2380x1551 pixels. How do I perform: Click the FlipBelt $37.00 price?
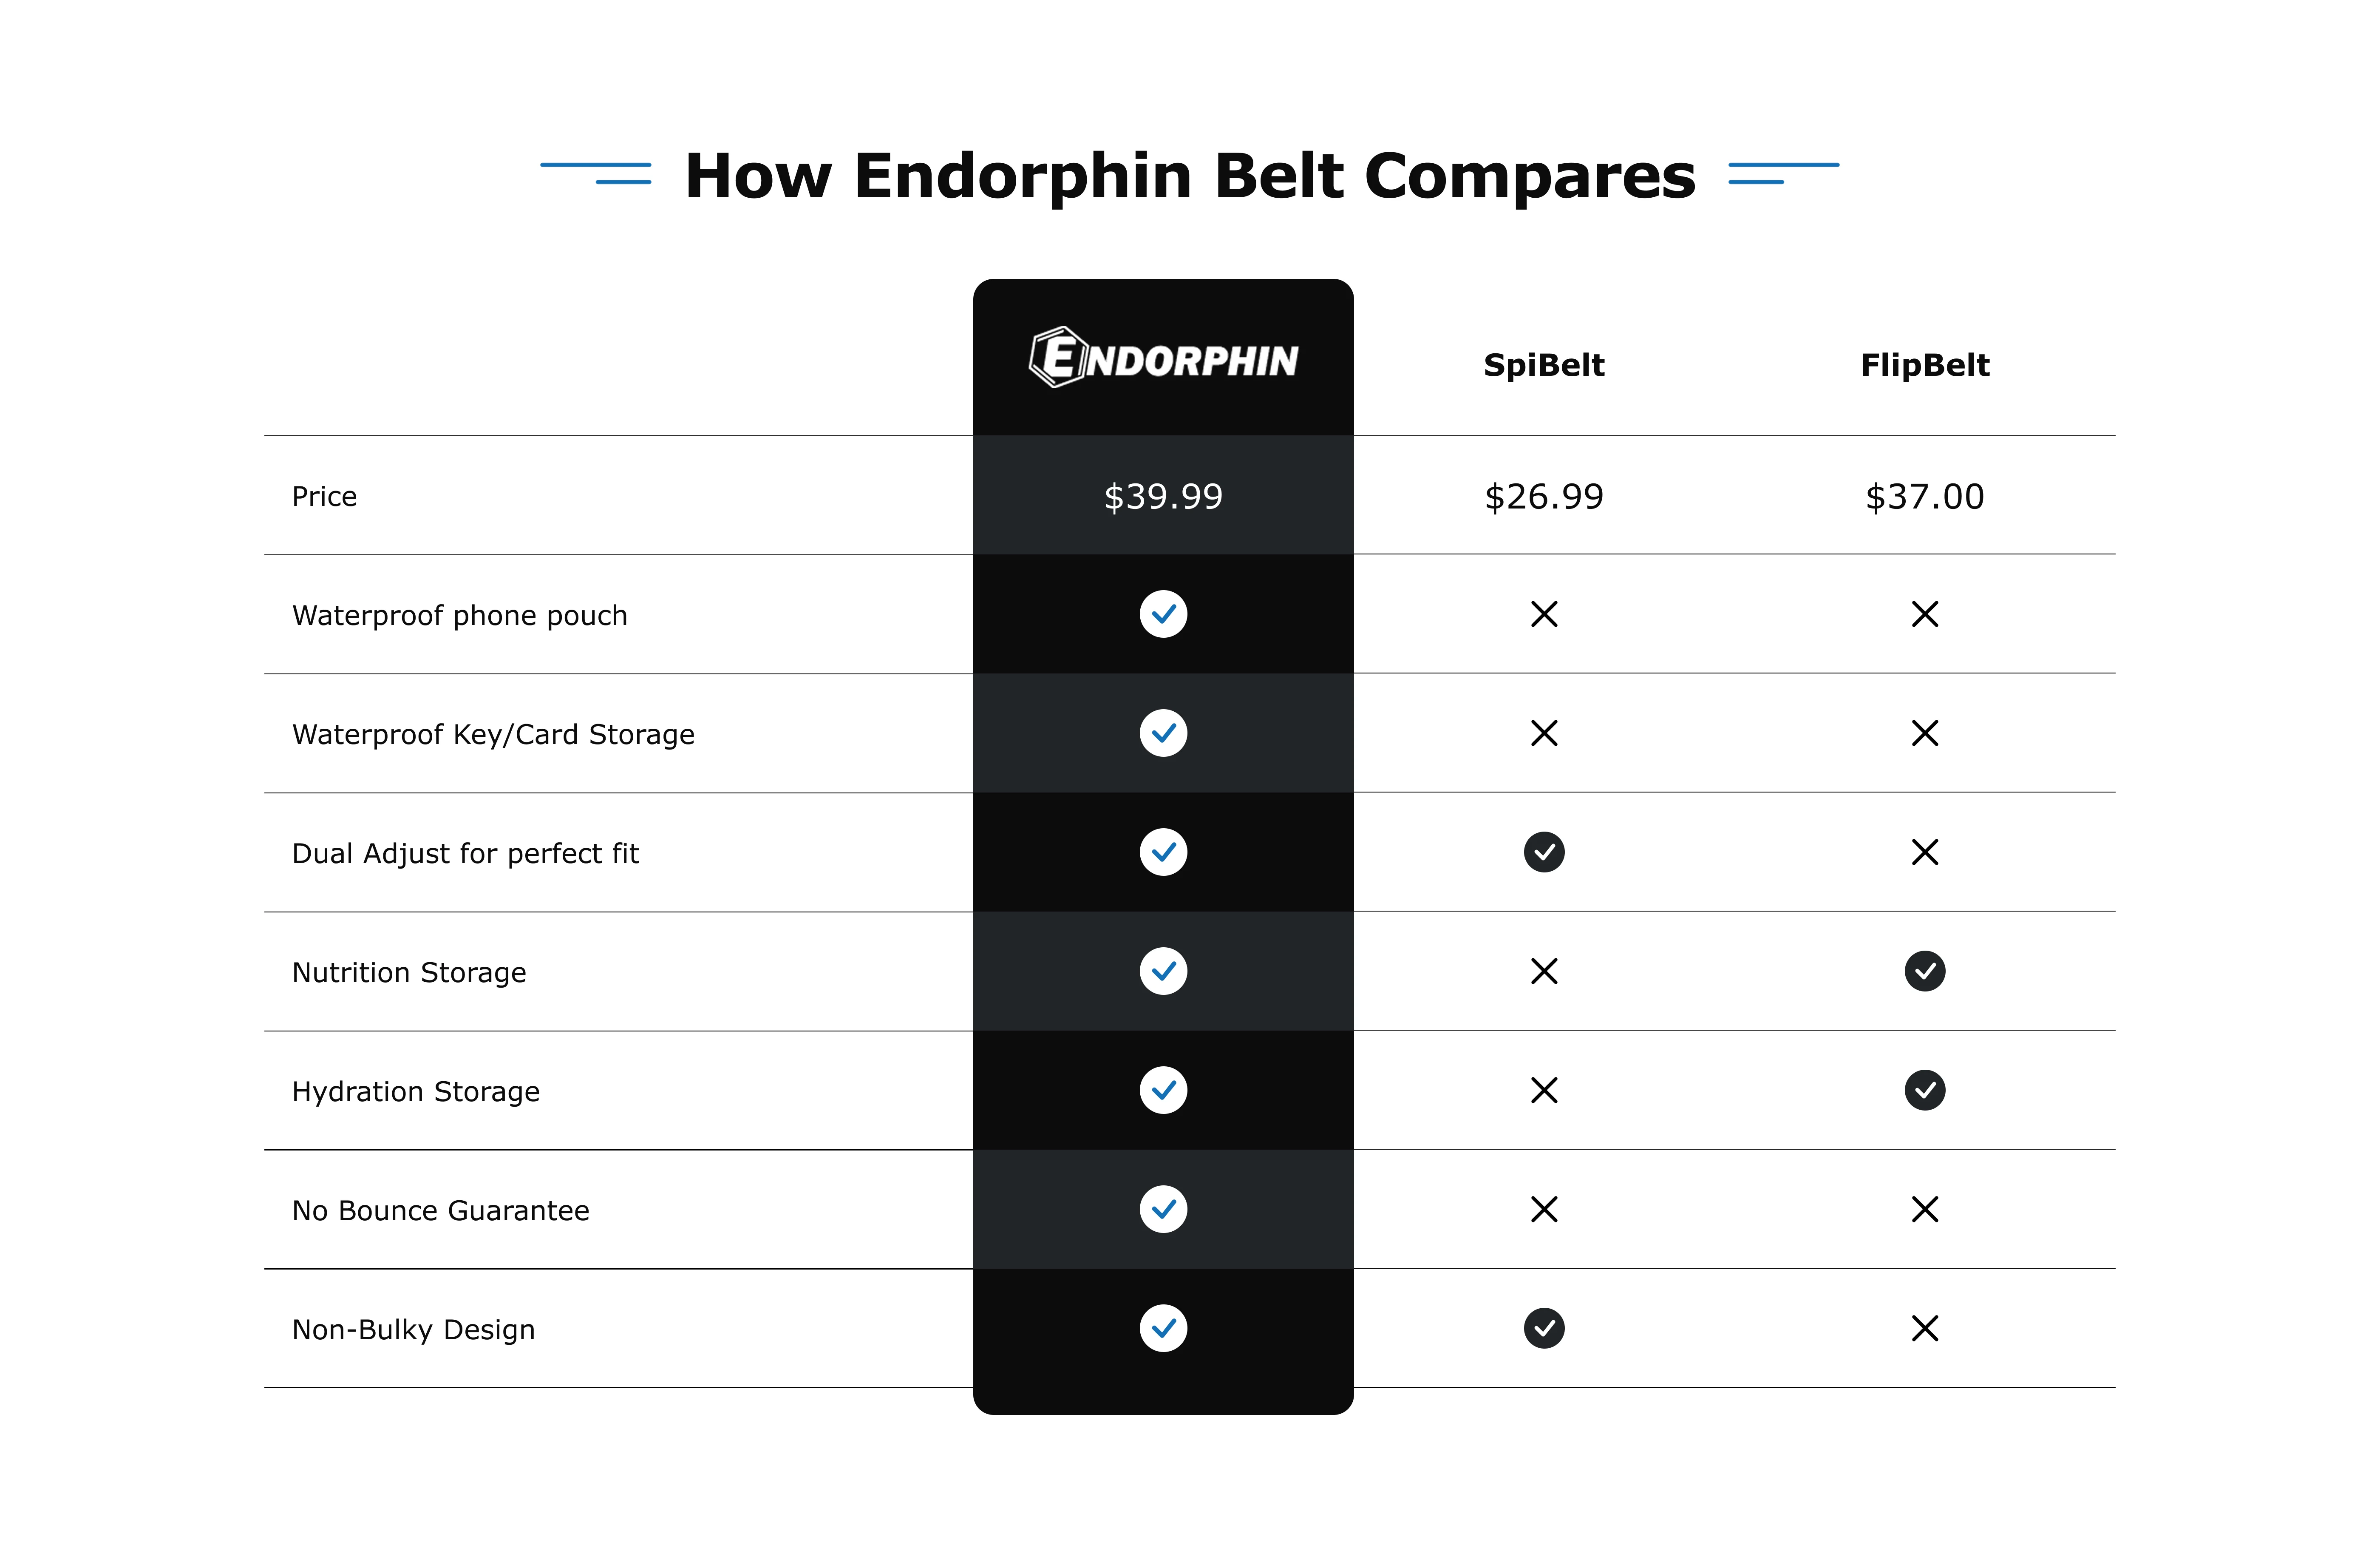(x=1924, y=496)
